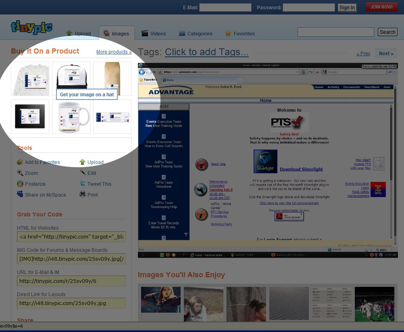Click the Add to Favorites star icon
This screenshot has width=404, height=332.
pos(20,162)
